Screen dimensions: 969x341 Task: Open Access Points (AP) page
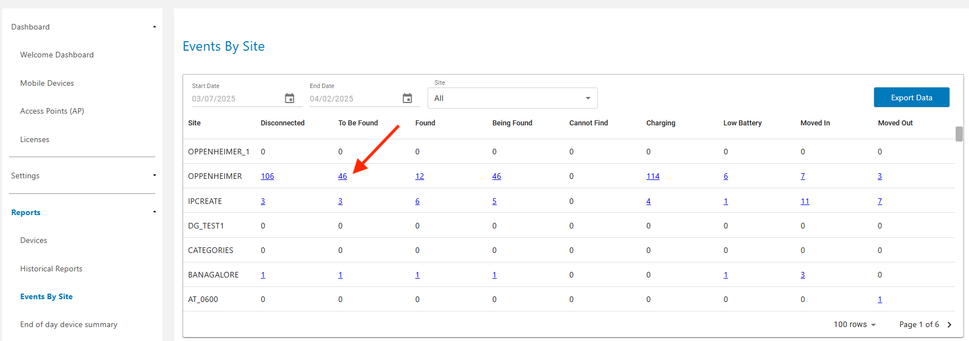pos(52,111)
